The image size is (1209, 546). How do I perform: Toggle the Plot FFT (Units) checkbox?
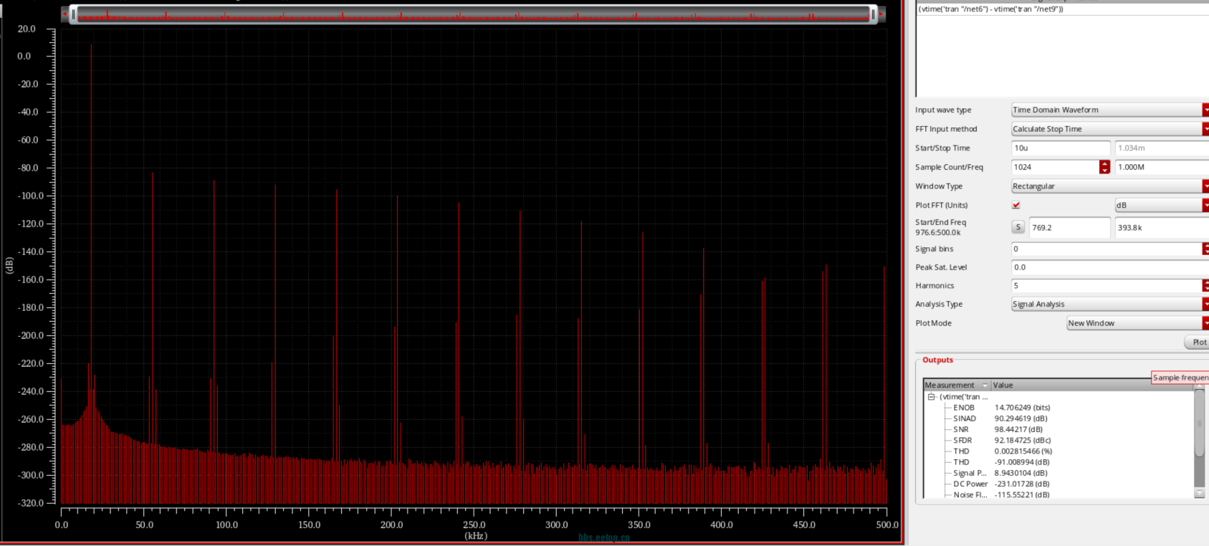pos(1016,205)
